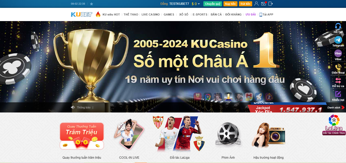Open the Khiếu nại complaint icon

[338, 94]
